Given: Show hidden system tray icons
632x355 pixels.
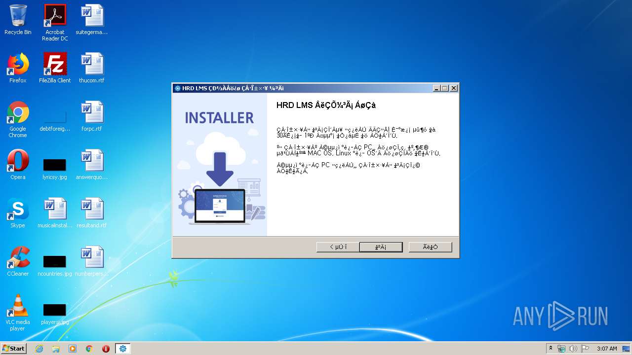Looking at the screenshot, I should coord(551,349).
